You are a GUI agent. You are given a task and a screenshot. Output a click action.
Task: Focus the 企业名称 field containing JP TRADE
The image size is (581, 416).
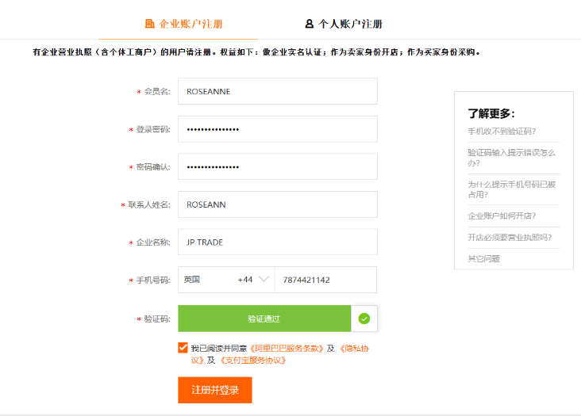[x=278, y=242]
